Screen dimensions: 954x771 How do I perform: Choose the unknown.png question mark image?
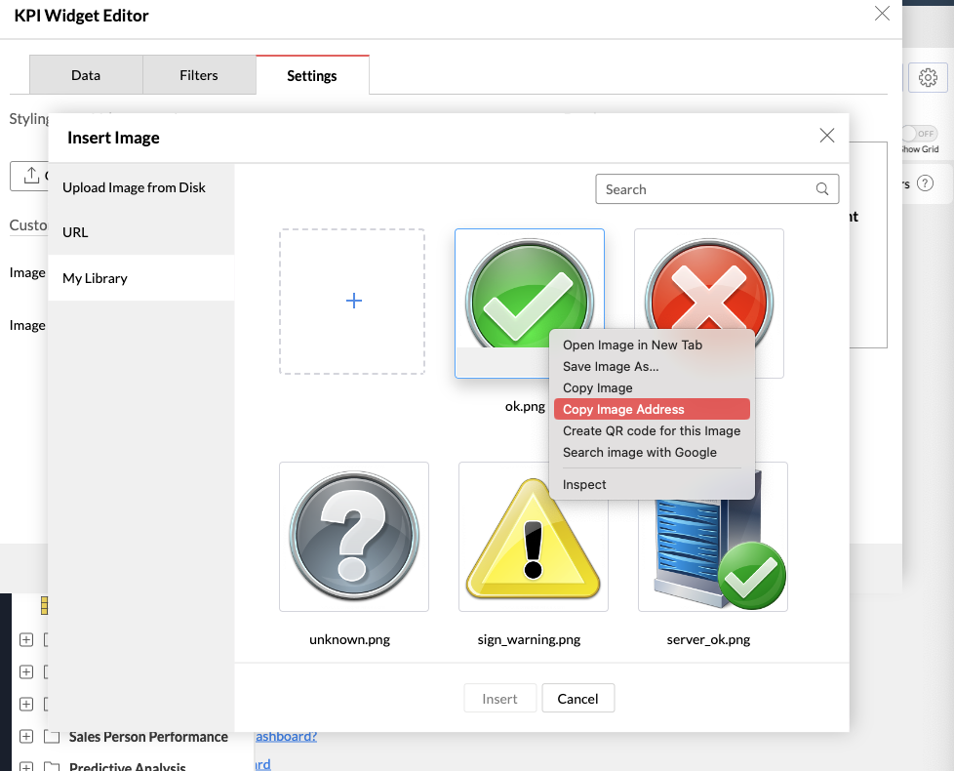(x=354, y=536)
